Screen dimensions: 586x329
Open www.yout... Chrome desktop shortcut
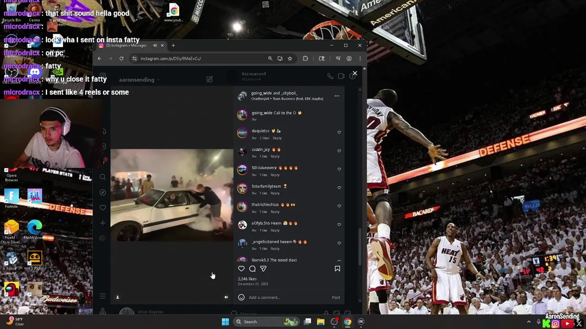point(174,13)
